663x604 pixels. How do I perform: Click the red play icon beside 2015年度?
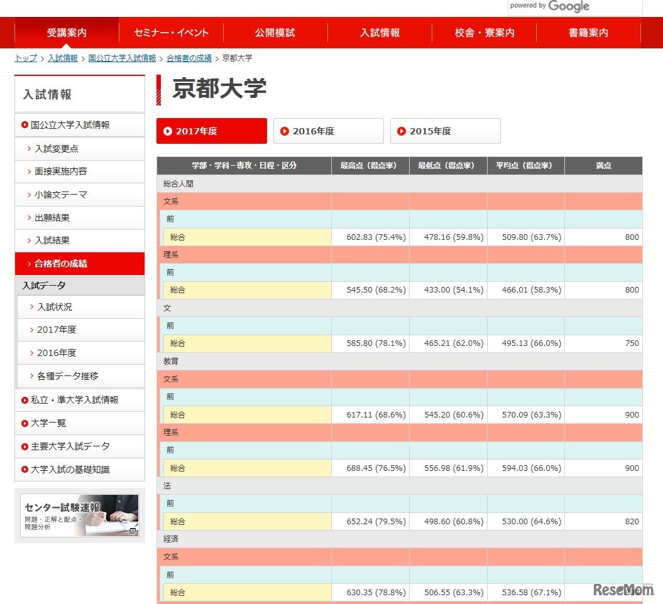point(402,131)
